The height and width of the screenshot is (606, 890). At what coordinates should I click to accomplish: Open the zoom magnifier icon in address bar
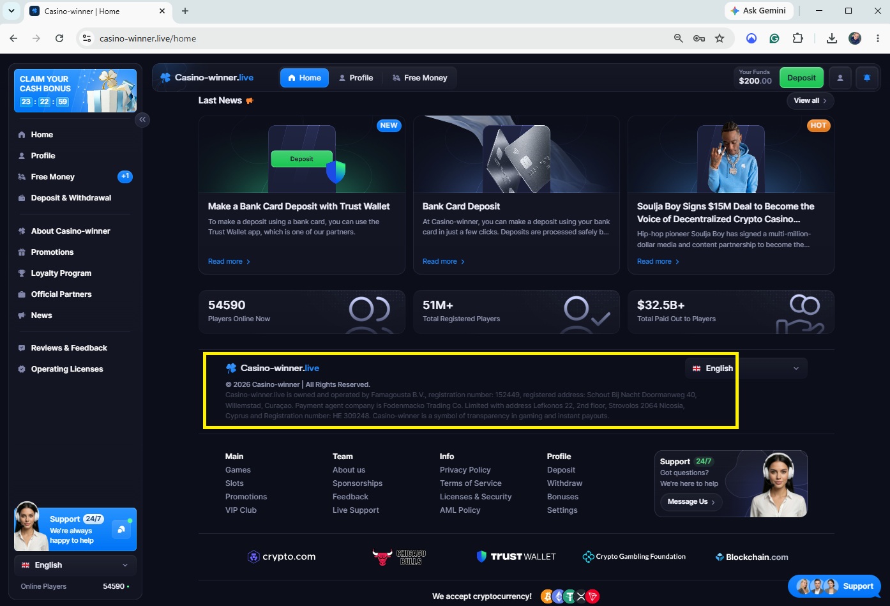pos(679,38)
